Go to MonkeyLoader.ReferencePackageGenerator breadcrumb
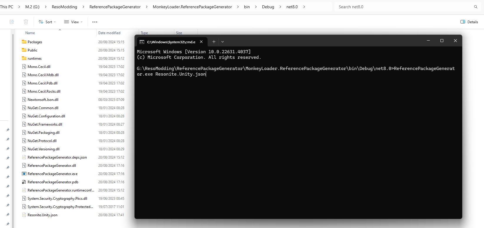Viewport: 484px width, 228px height. click(192, 7)
